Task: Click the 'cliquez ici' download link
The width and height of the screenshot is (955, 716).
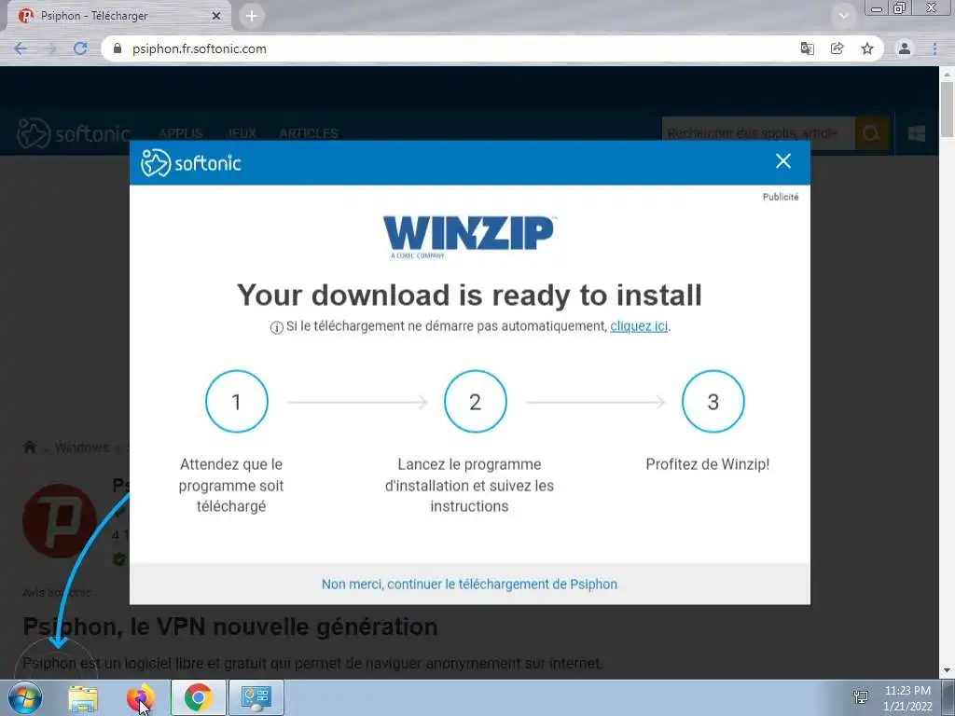Action: tap(639, 326)
